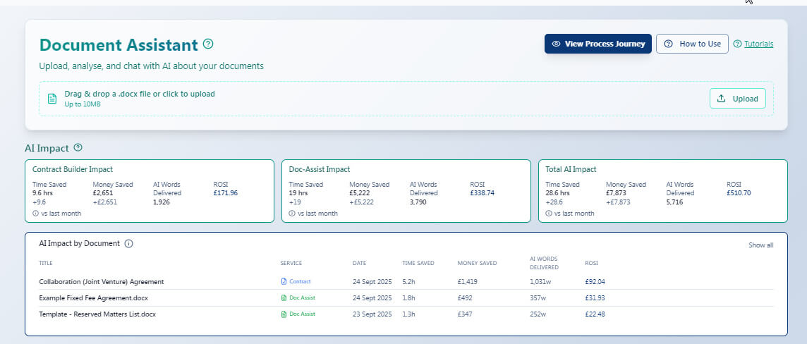807x344 pixels.
Task: Open Collaboration (Joint Venture) Agreement row
Action: (x=102, y=282)
